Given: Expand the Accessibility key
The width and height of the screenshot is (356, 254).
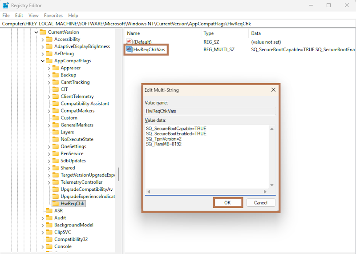Looking at the screenshot, I should [43, 40].
